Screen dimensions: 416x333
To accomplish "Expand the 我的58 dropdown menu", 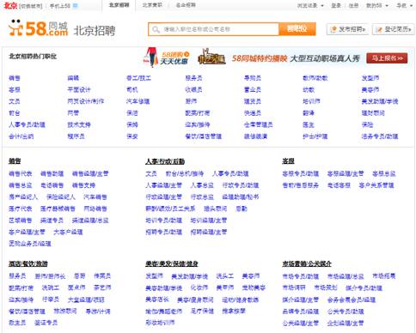I will 377,5.
